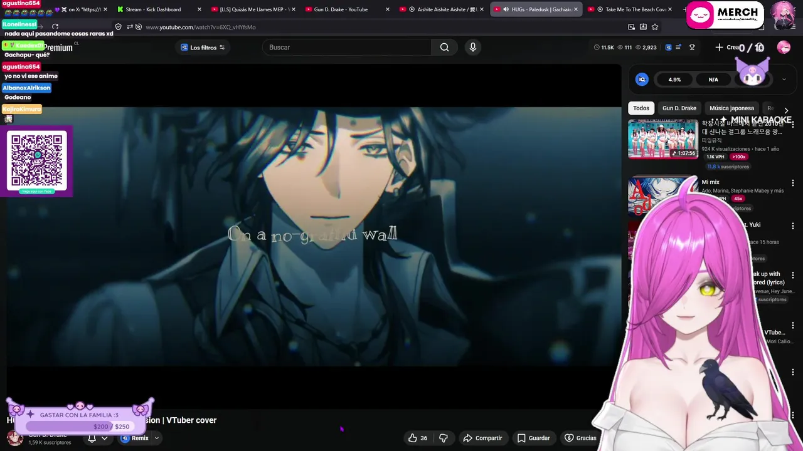Click the list icon in header stats

click(x=678, y=47)
